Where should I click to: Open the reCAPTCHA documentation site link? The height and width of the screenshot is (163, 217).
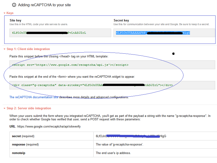pos(34,97)
